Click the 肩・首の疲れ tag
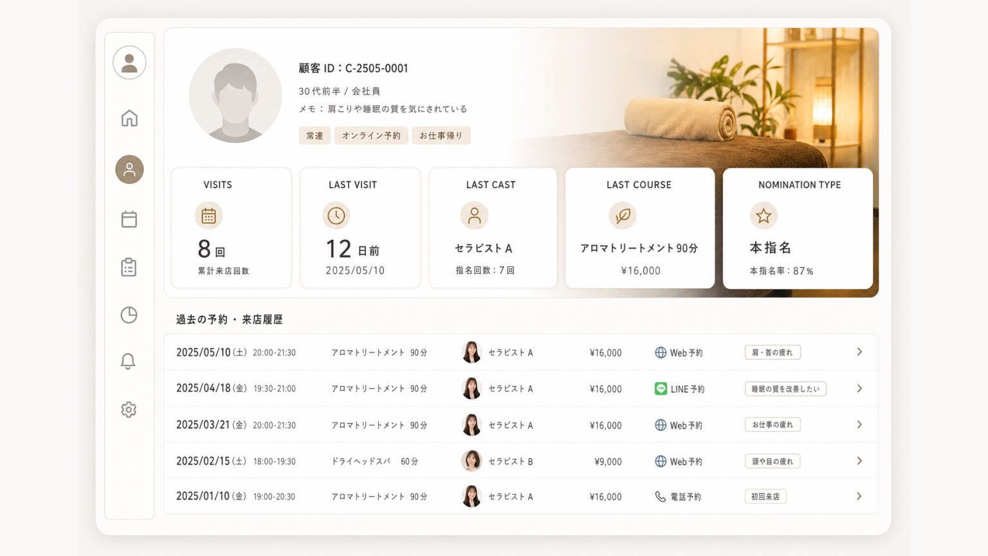The image size is (988, 556). 773,353
